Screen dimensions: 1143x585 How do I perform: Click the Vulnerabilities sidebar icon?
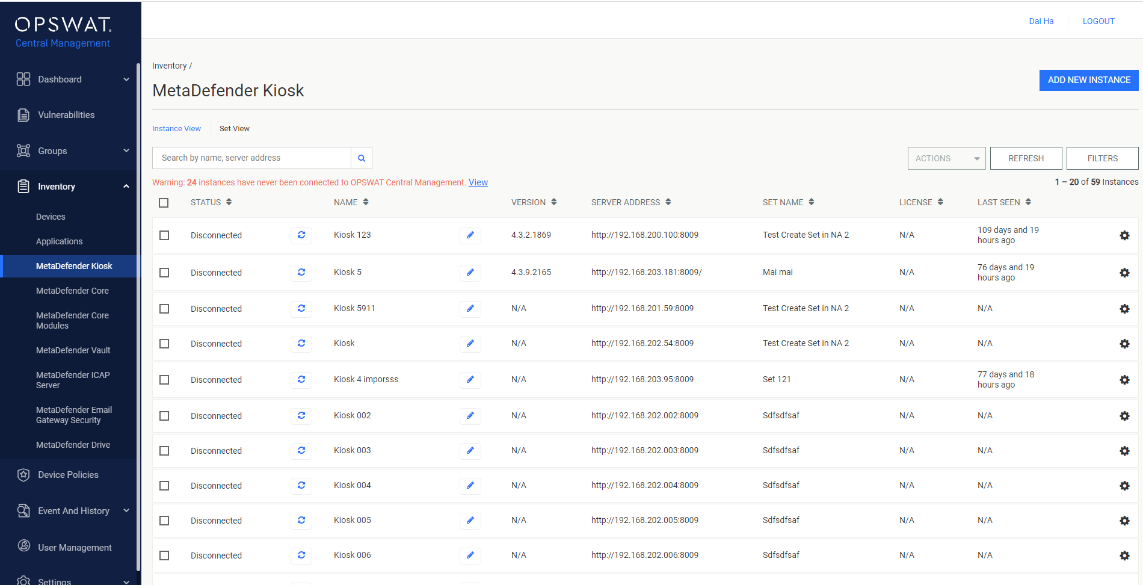point(23,115)
